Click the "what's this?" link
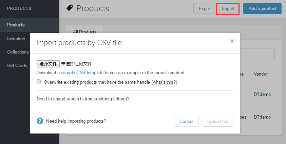This screenshot has width=286, height=144. point(164,82)
